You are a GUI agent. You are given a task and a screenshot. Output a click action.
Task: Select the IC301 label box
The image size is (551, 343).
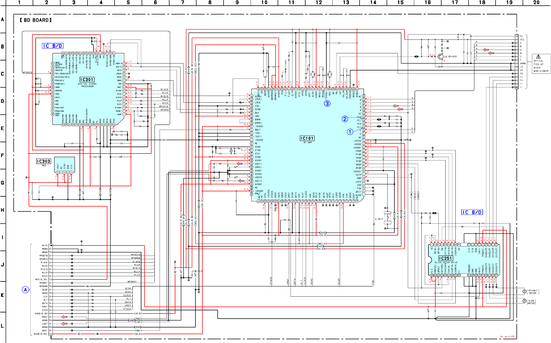tap(87, 80)
